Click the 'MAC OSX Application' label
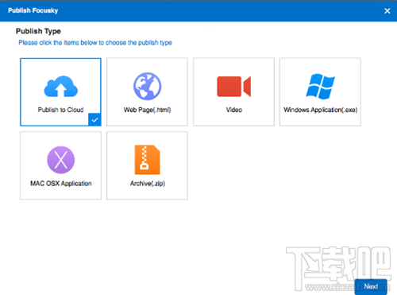The height and width of the screenshot is (295, 397). coord(61,184)
